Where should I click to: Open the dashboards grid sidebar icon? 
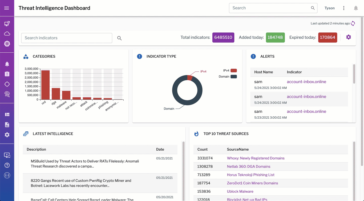(x=7, y=115)
